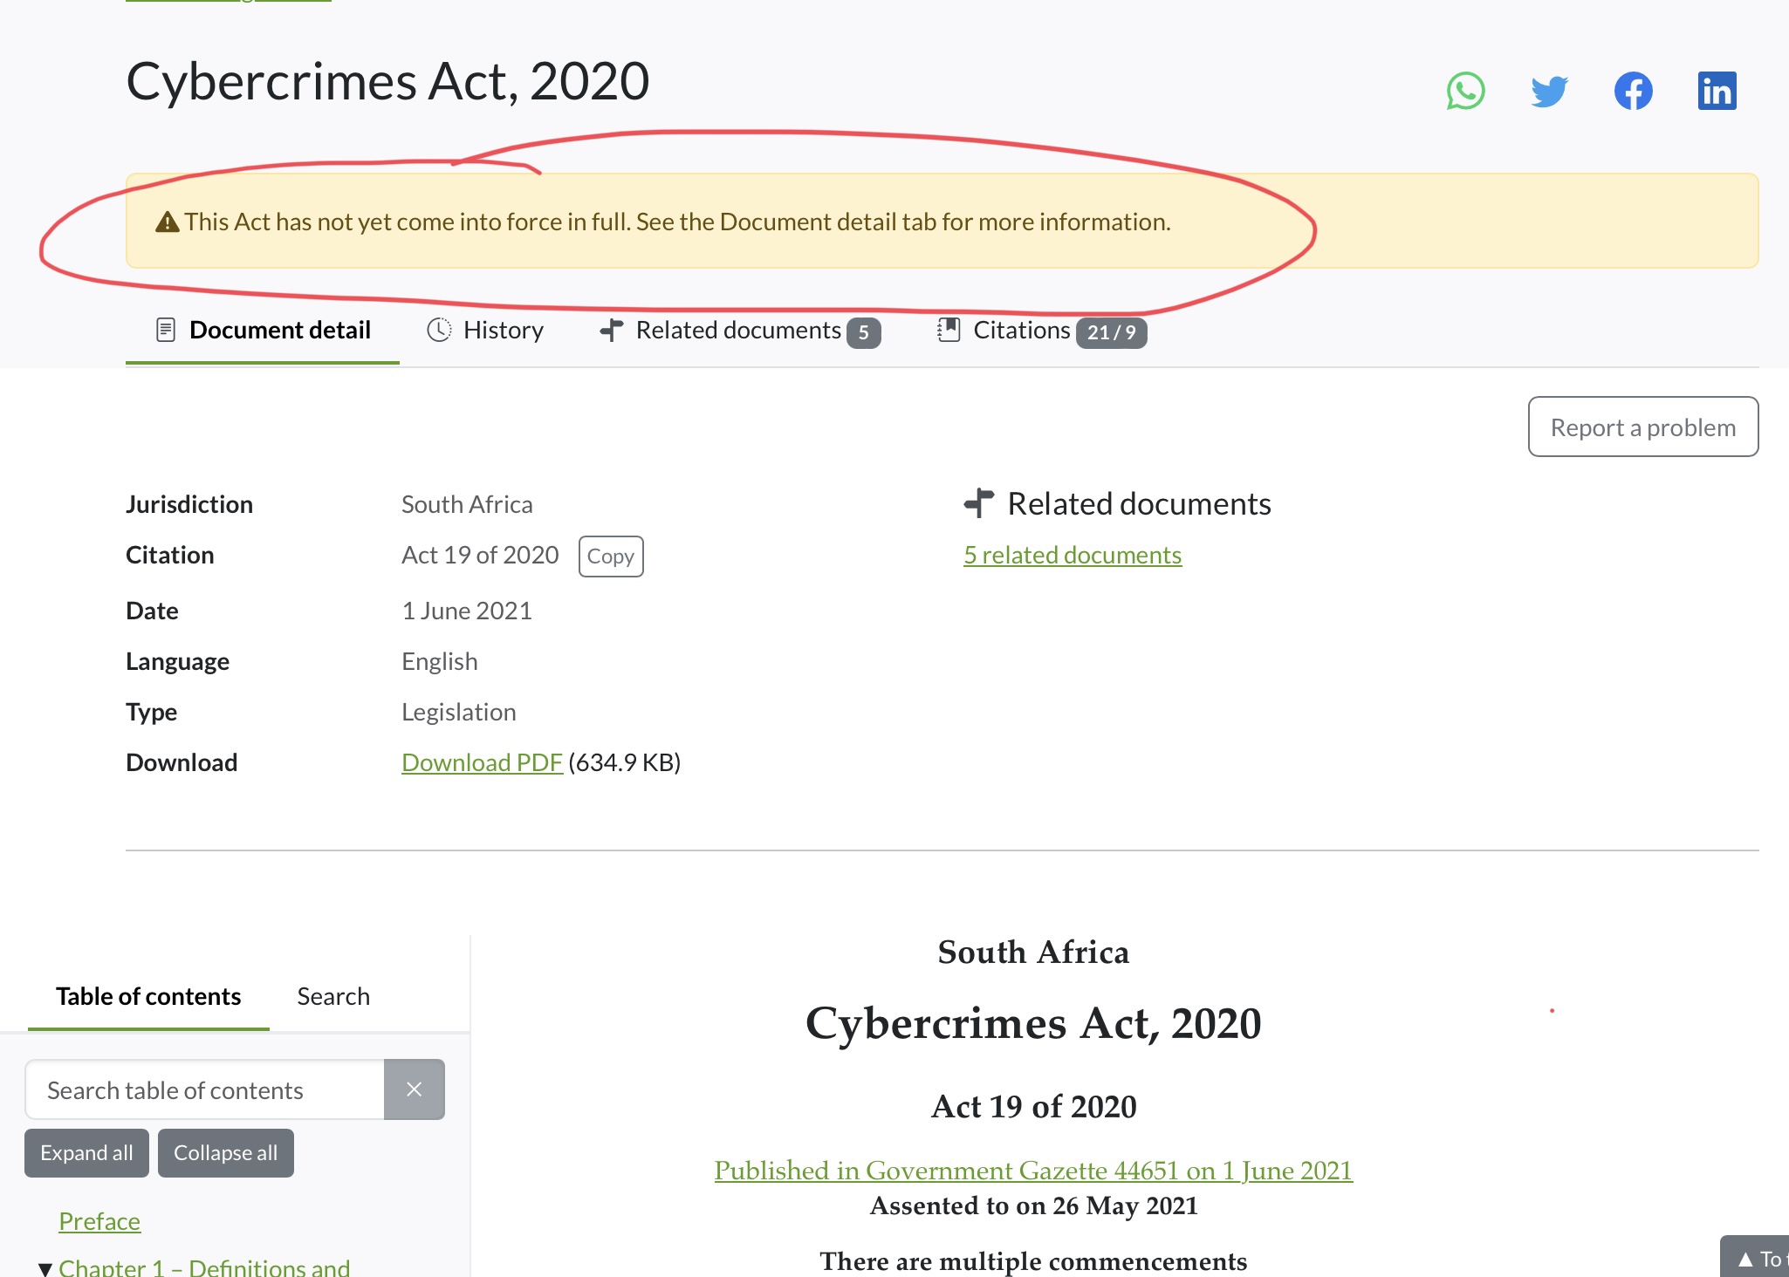Screen dimensions: 1789x1277
Task: Copy the Act 19 of 2020 citation
Action: pos(610,557)
